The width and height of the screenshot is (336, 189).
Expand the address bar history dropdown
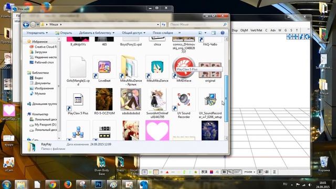[x=158, y=25]
